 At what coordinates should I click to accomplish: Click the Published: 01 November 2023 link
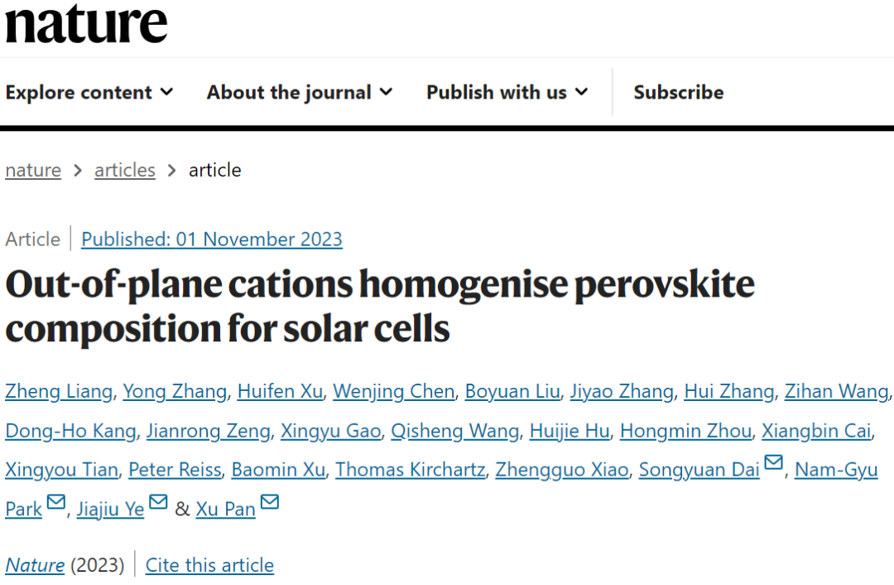(x=212, y=239)
